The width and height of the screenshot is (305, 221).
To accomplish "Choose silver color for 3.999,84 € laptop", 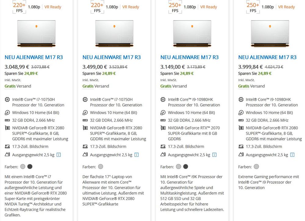I will click(x=256, y=167).
